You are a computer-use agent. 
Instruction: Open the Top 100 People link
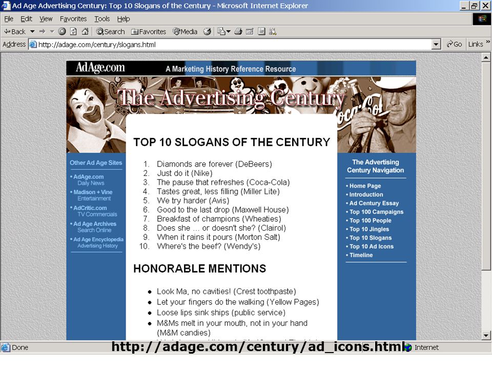[370, 220]
